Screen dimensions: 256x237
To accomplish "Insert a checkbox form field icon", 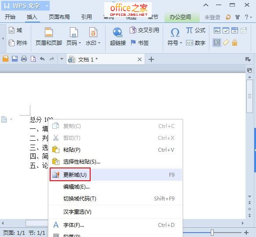I will point(226,30).
